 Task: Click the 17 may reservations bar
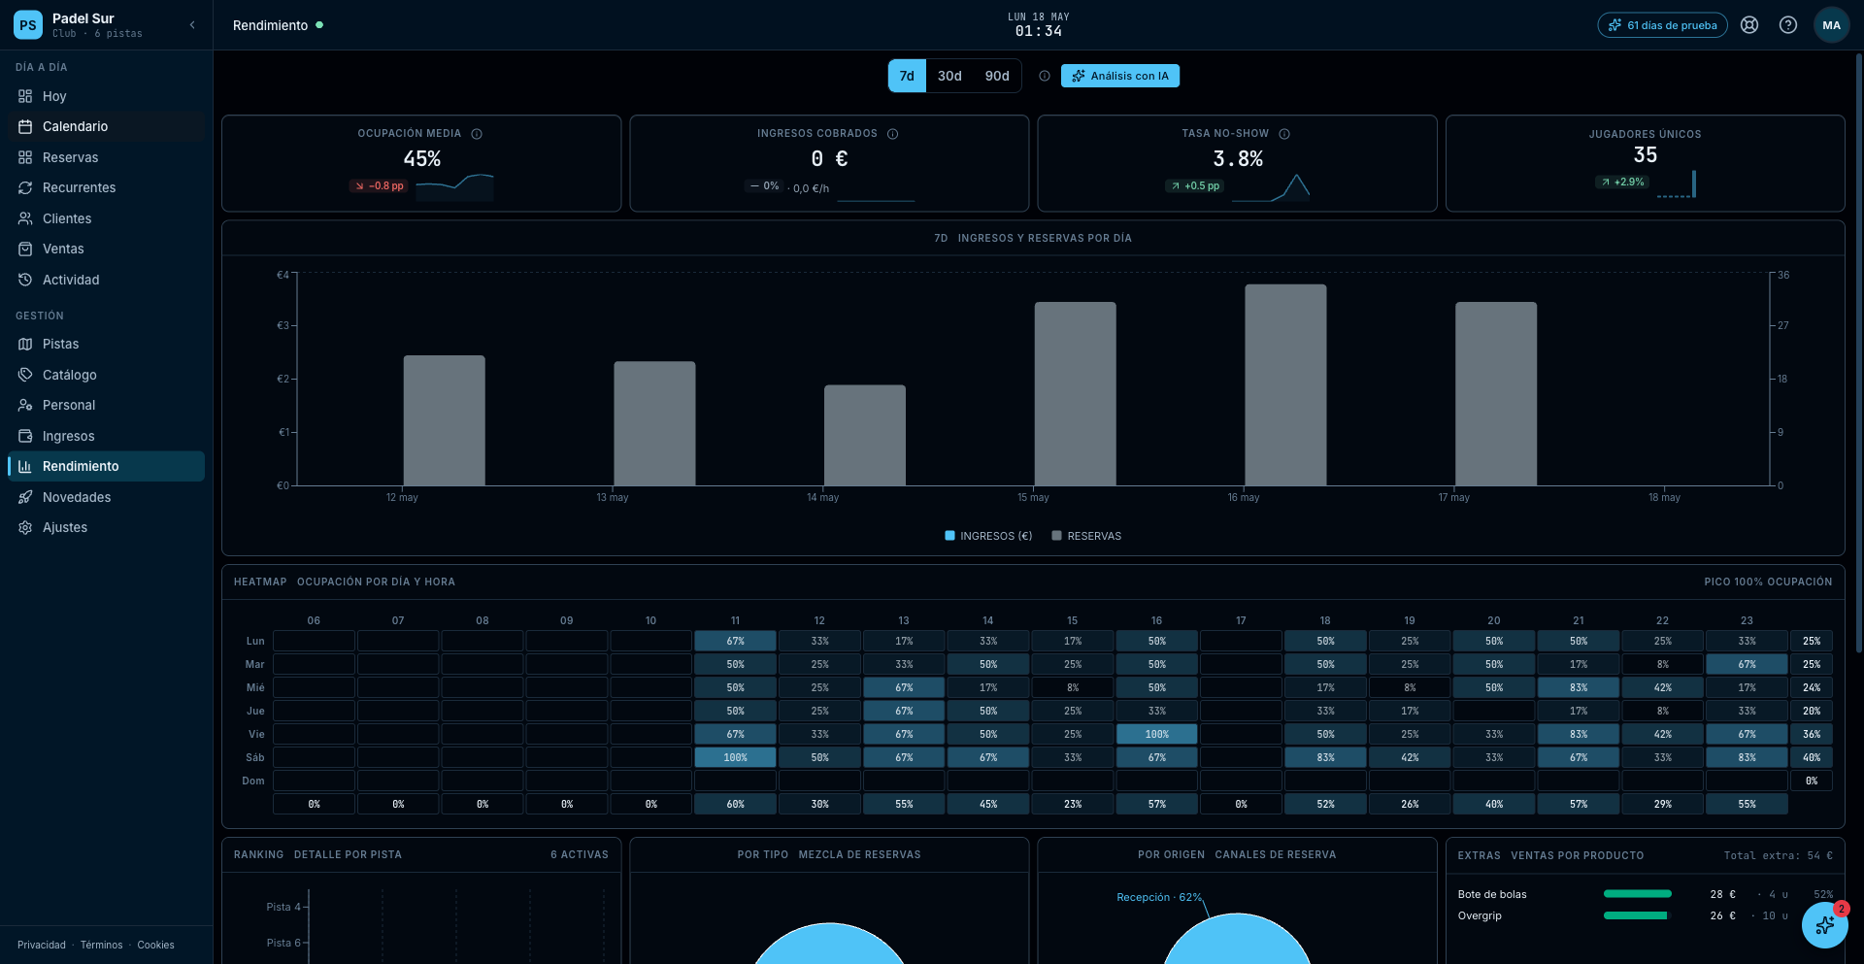tap(1496, 393)
